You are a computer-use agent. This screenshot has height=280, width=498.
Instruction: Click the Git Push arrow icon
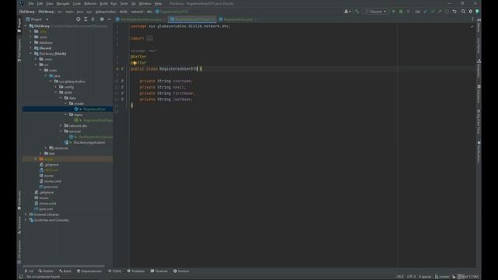coord(440,12)
